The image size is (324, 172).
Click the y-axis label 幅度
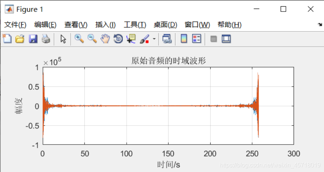[x=19, y=106]
